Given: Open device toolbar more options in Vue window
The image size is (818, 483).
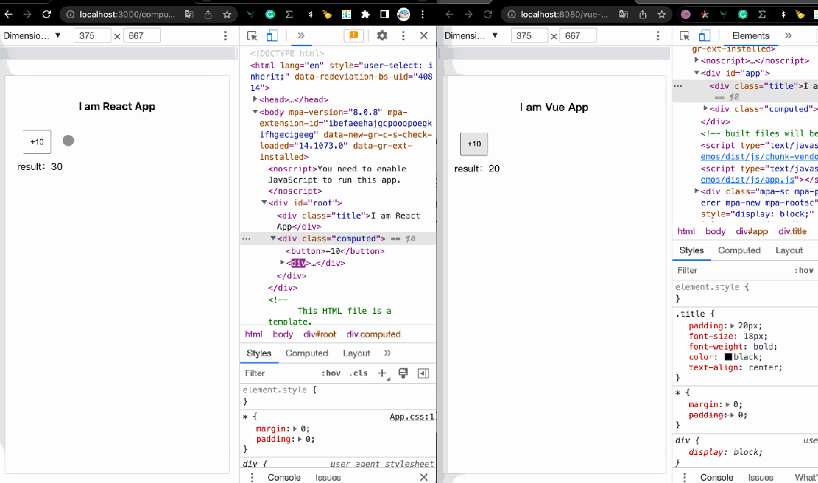Looking at the screenshot, I should coord(658,36).
